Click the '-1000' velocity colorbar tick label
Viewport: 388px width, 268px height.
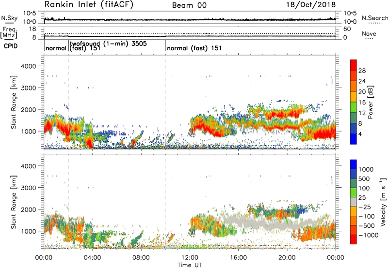(369, 235)
